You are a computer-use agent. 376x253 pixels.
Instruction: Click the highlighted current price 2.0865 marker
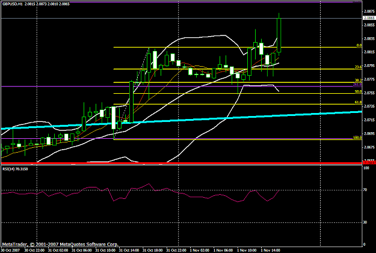369,18
